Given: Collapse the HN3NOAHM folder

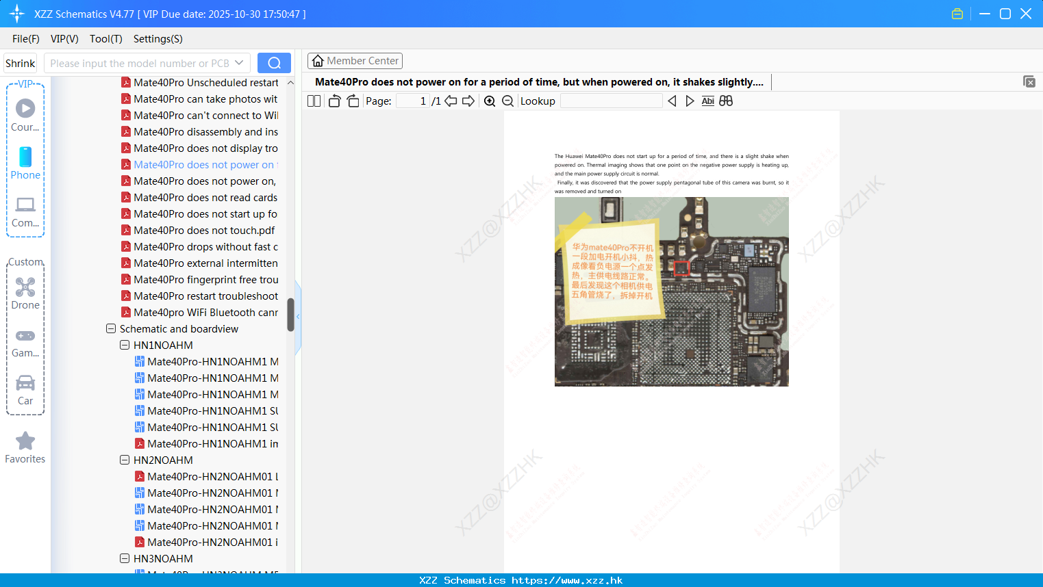Looking at the screenshot, I should click(x=125, y=558).
